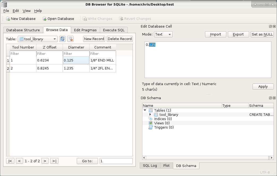Click the DB Schema scrollbar left arrow
Viewport: 277px width, 176px height.
coord(144,158)
